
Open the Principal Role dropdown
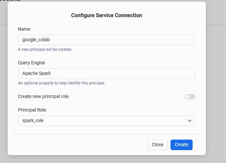tap(106, 121)
